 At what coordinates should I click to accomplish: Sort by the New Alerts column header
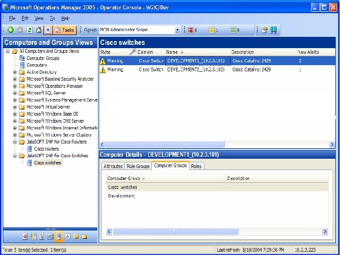pyautogui.click(x=315, y=52)
